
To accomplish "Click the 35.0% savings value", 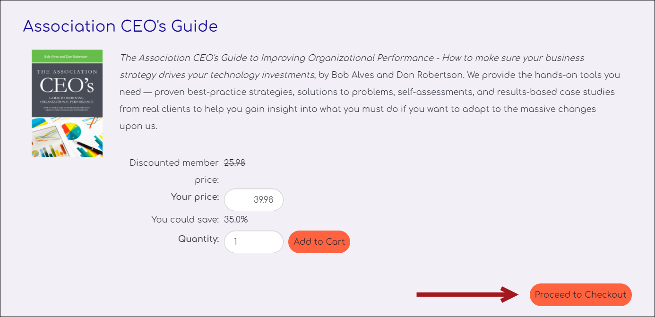I will 236,220.
